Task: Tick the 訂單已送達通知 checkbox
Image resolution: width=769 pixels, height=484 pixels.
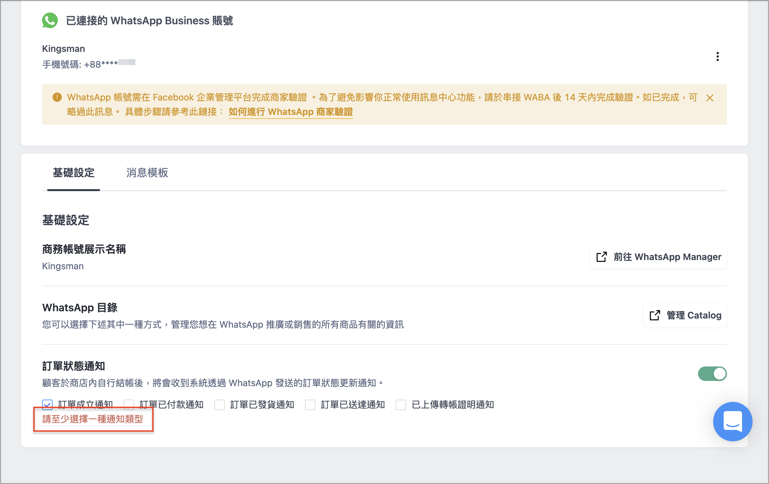Action: 310,405
